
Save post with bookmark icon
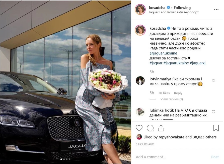point(216,128)
